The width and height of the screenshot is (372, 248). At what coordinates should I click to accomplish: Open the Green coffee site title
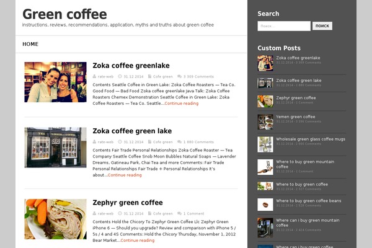click(64, 14)
